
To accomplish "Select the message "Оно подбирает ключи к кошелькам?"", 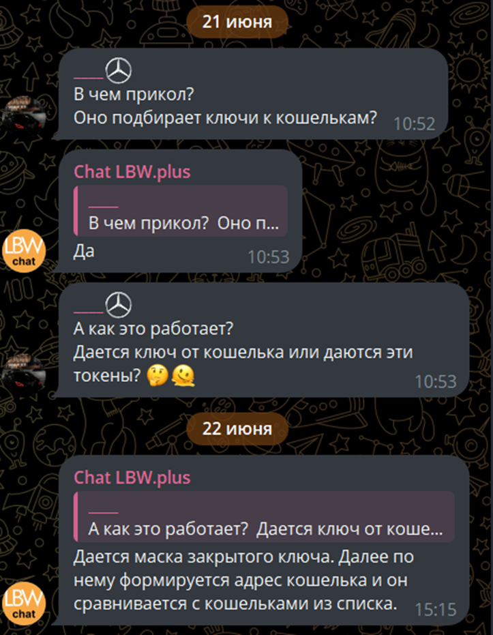I will point(225,118).
